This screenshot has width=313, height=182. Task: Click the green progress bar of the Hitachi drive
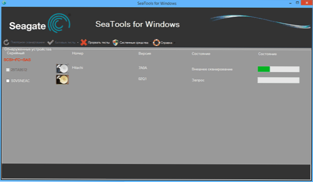(278, 69)
